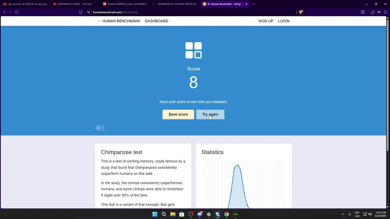Close the Human Benchmark tab
Screen dimensions: 390x219
click(x=246, y=4)
